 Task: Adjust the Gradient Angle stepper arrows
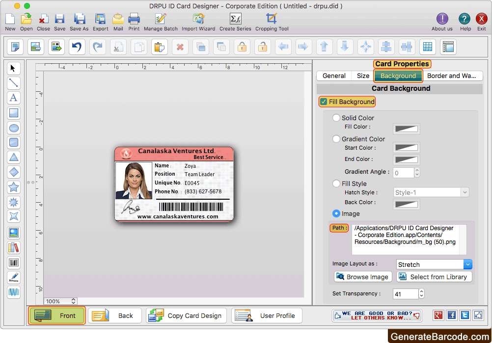coord(417,172)
